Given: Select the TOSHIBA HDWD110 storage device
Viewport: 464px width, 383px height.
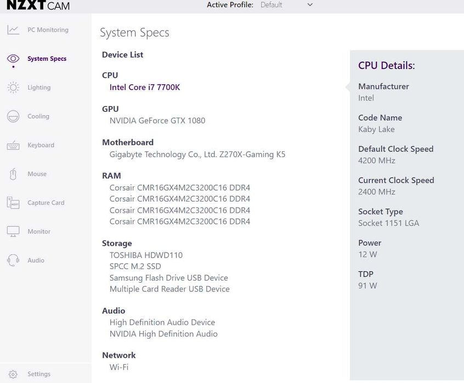Looking at the screenshot, I should pos(146,255).
